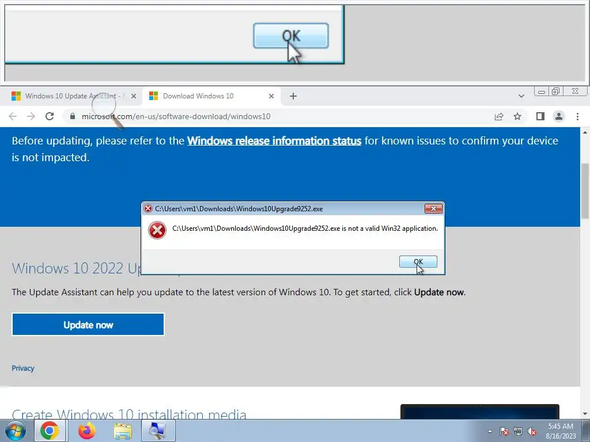Click scrollbar down arrow
Screen dimensions: 590x442
pos(585,414)
